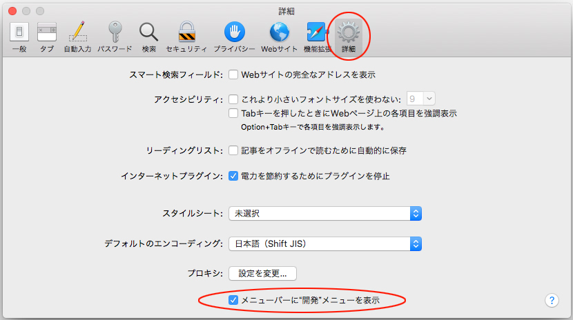Screen dimensions: 573x320
Task: Toggle メニューバーに"開発"メニューを表示 checkbox
Action: tap(233, 300)
